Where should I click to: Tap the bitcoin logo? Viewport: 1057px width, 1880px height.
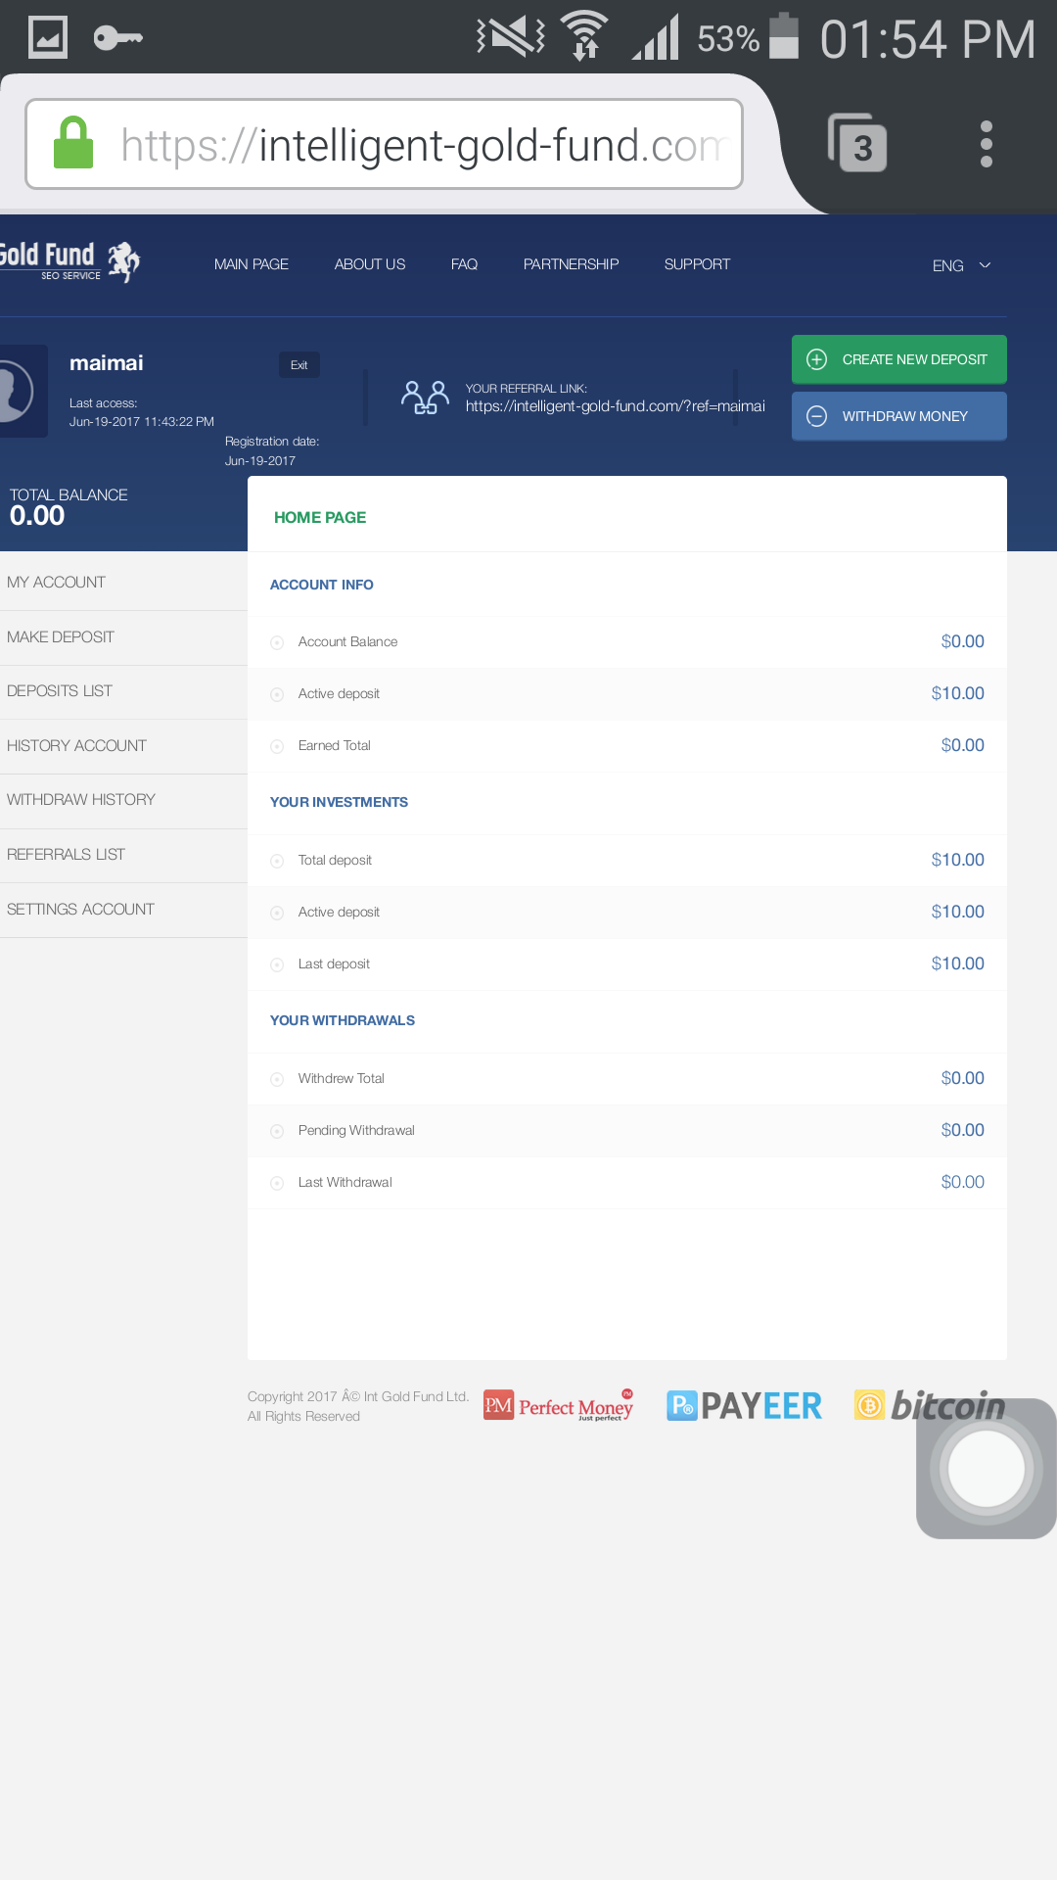point(930,1405)
